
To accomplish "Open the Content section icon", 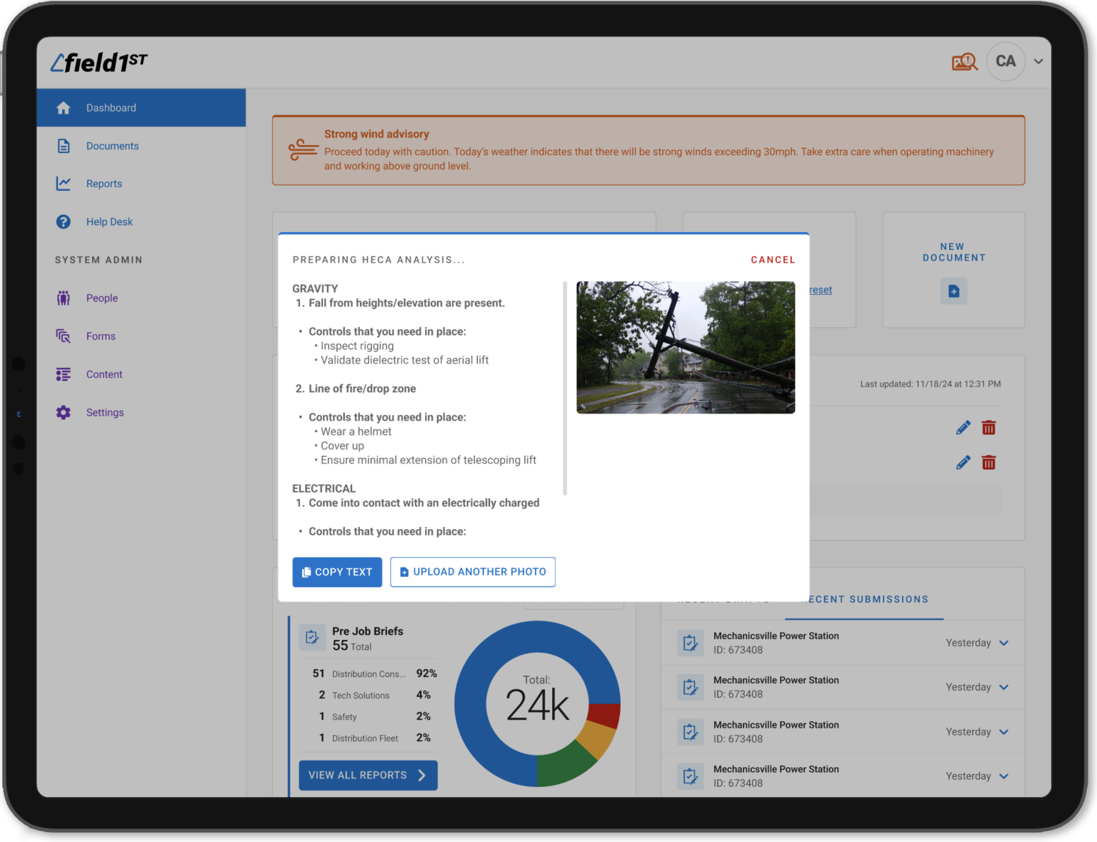I will point(64,374).
